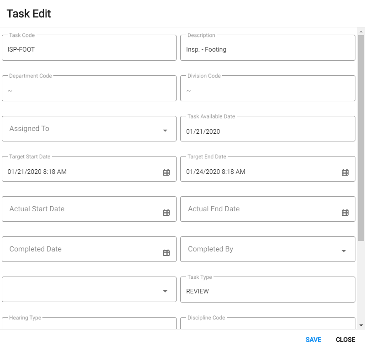Image resolution: width=365 pixels, height=350 pixels.
Task: Focus the Department Code field
Action: pyautogui.click(x=89, y=88)
